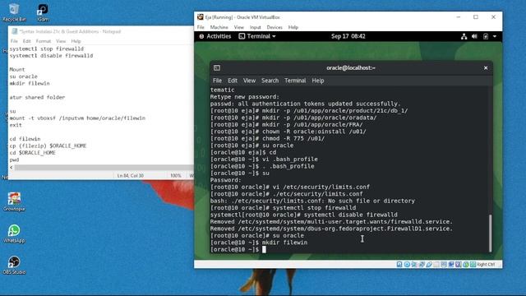Open terminal Edit menu

(x=233, y=81)
